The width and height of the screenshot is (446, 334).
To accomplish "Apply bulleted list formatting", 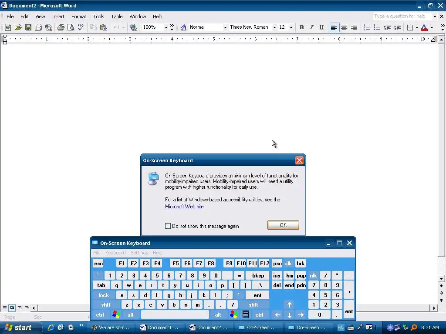I will pos(377,27).
